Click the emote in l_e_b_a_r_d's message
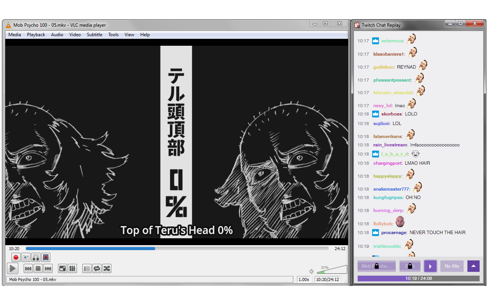 [416, 154]
